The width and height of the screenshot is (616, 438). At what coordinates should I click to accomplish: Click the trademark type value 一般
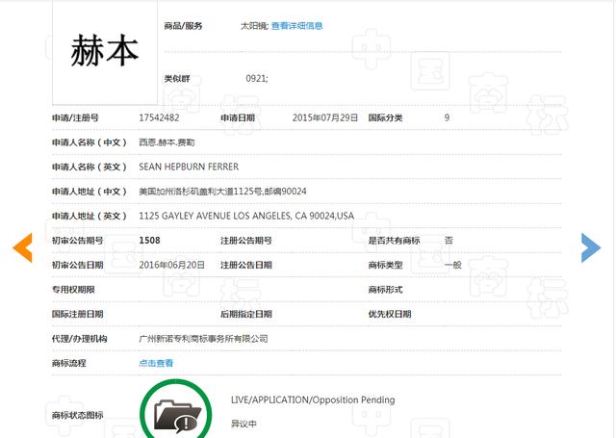(453, 265)
